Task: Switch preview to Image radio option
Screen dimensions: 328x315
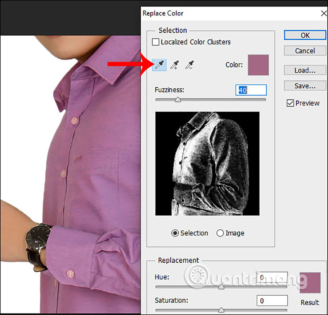Action: tap(220, 233)
